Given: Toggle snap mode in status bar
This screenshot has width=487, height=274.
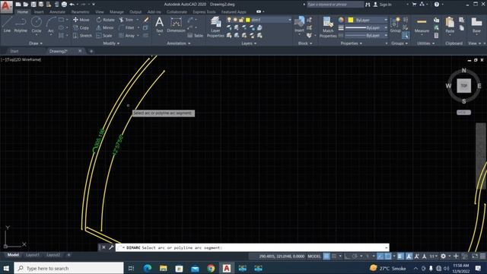Looking at the screenshot, I should click(x=334, y=256).
